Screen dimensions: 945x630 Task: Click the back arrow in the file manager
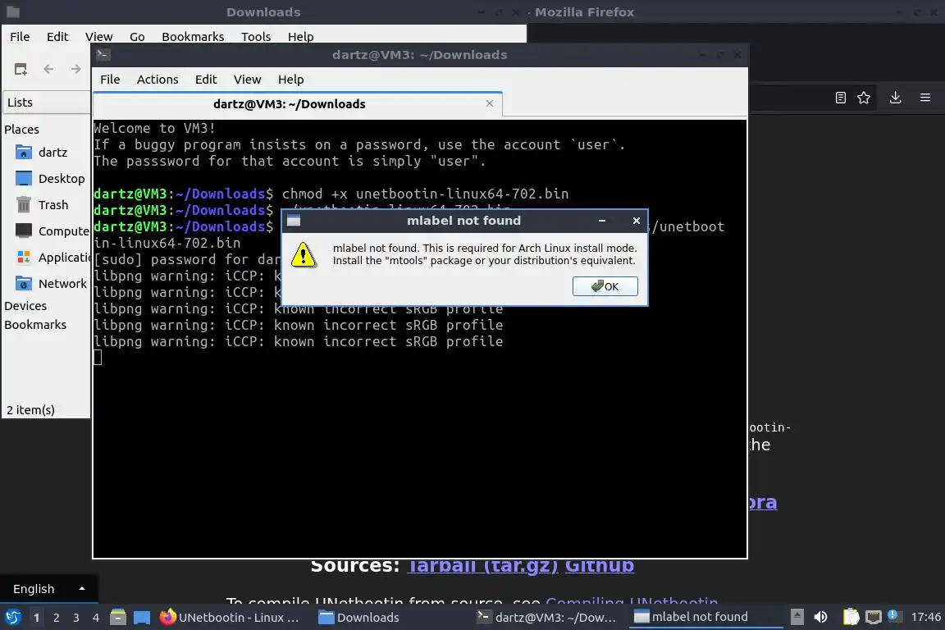[49, 70]
